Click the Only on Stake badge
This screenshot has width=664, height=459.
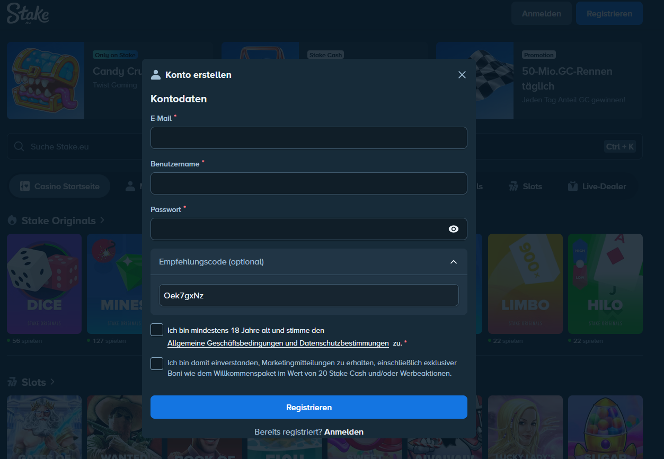115,55
